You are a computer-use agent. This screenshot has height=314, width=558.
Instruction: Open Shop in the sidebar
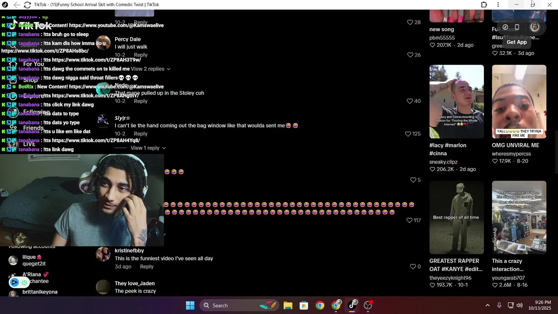(x=30, y=80)
